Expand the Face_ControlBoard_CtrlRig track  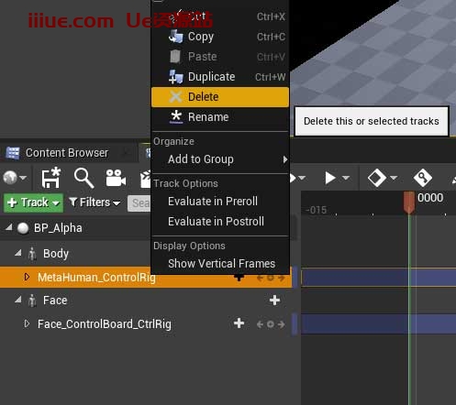tap(27, 323)
